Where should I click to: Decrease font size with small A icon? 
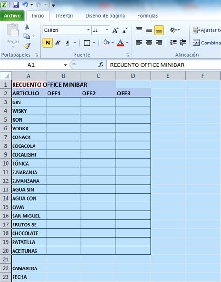click(125, 30)
